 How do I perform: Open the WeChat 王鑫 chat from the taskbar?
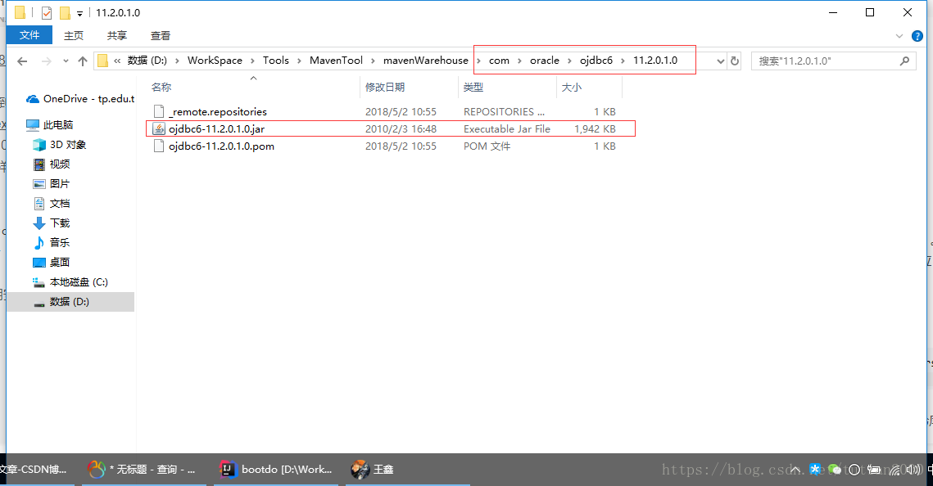tap(373, 470)
